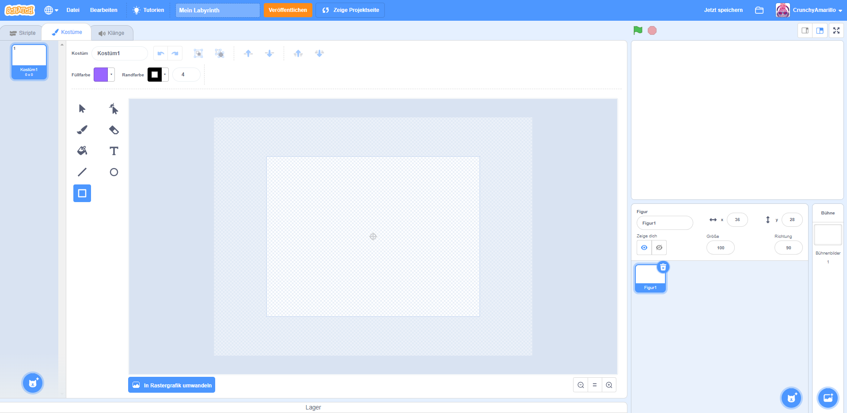Switch to the Kostüme tab

coord(67,32)
